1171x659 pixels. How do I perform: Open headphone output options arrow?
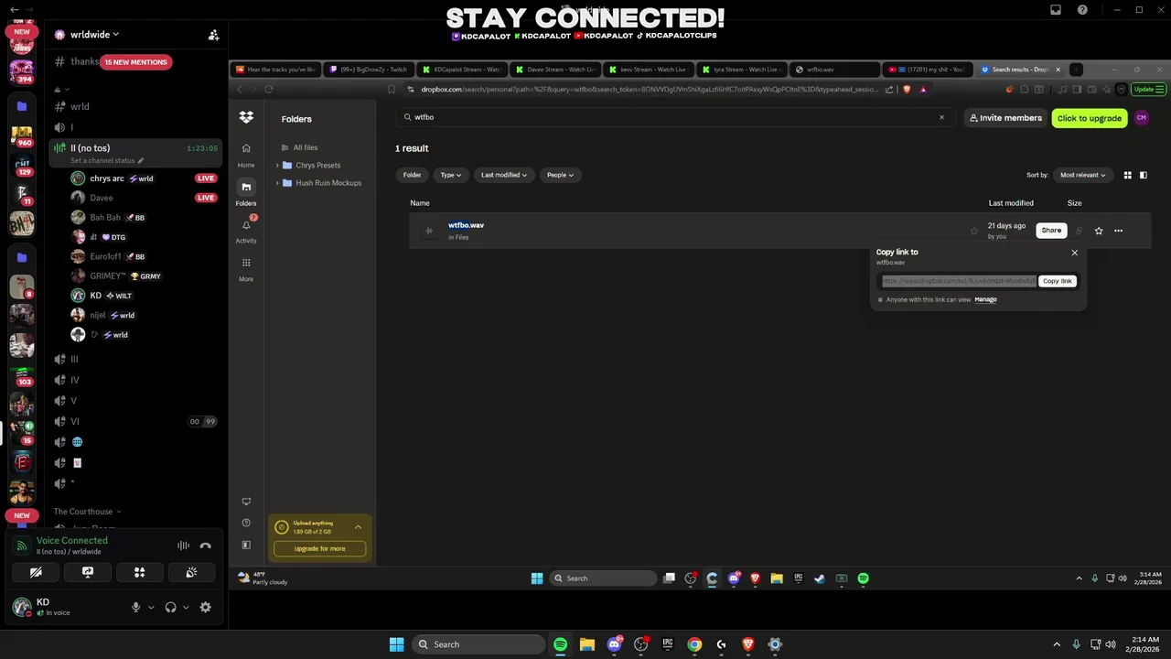[186, 607]
